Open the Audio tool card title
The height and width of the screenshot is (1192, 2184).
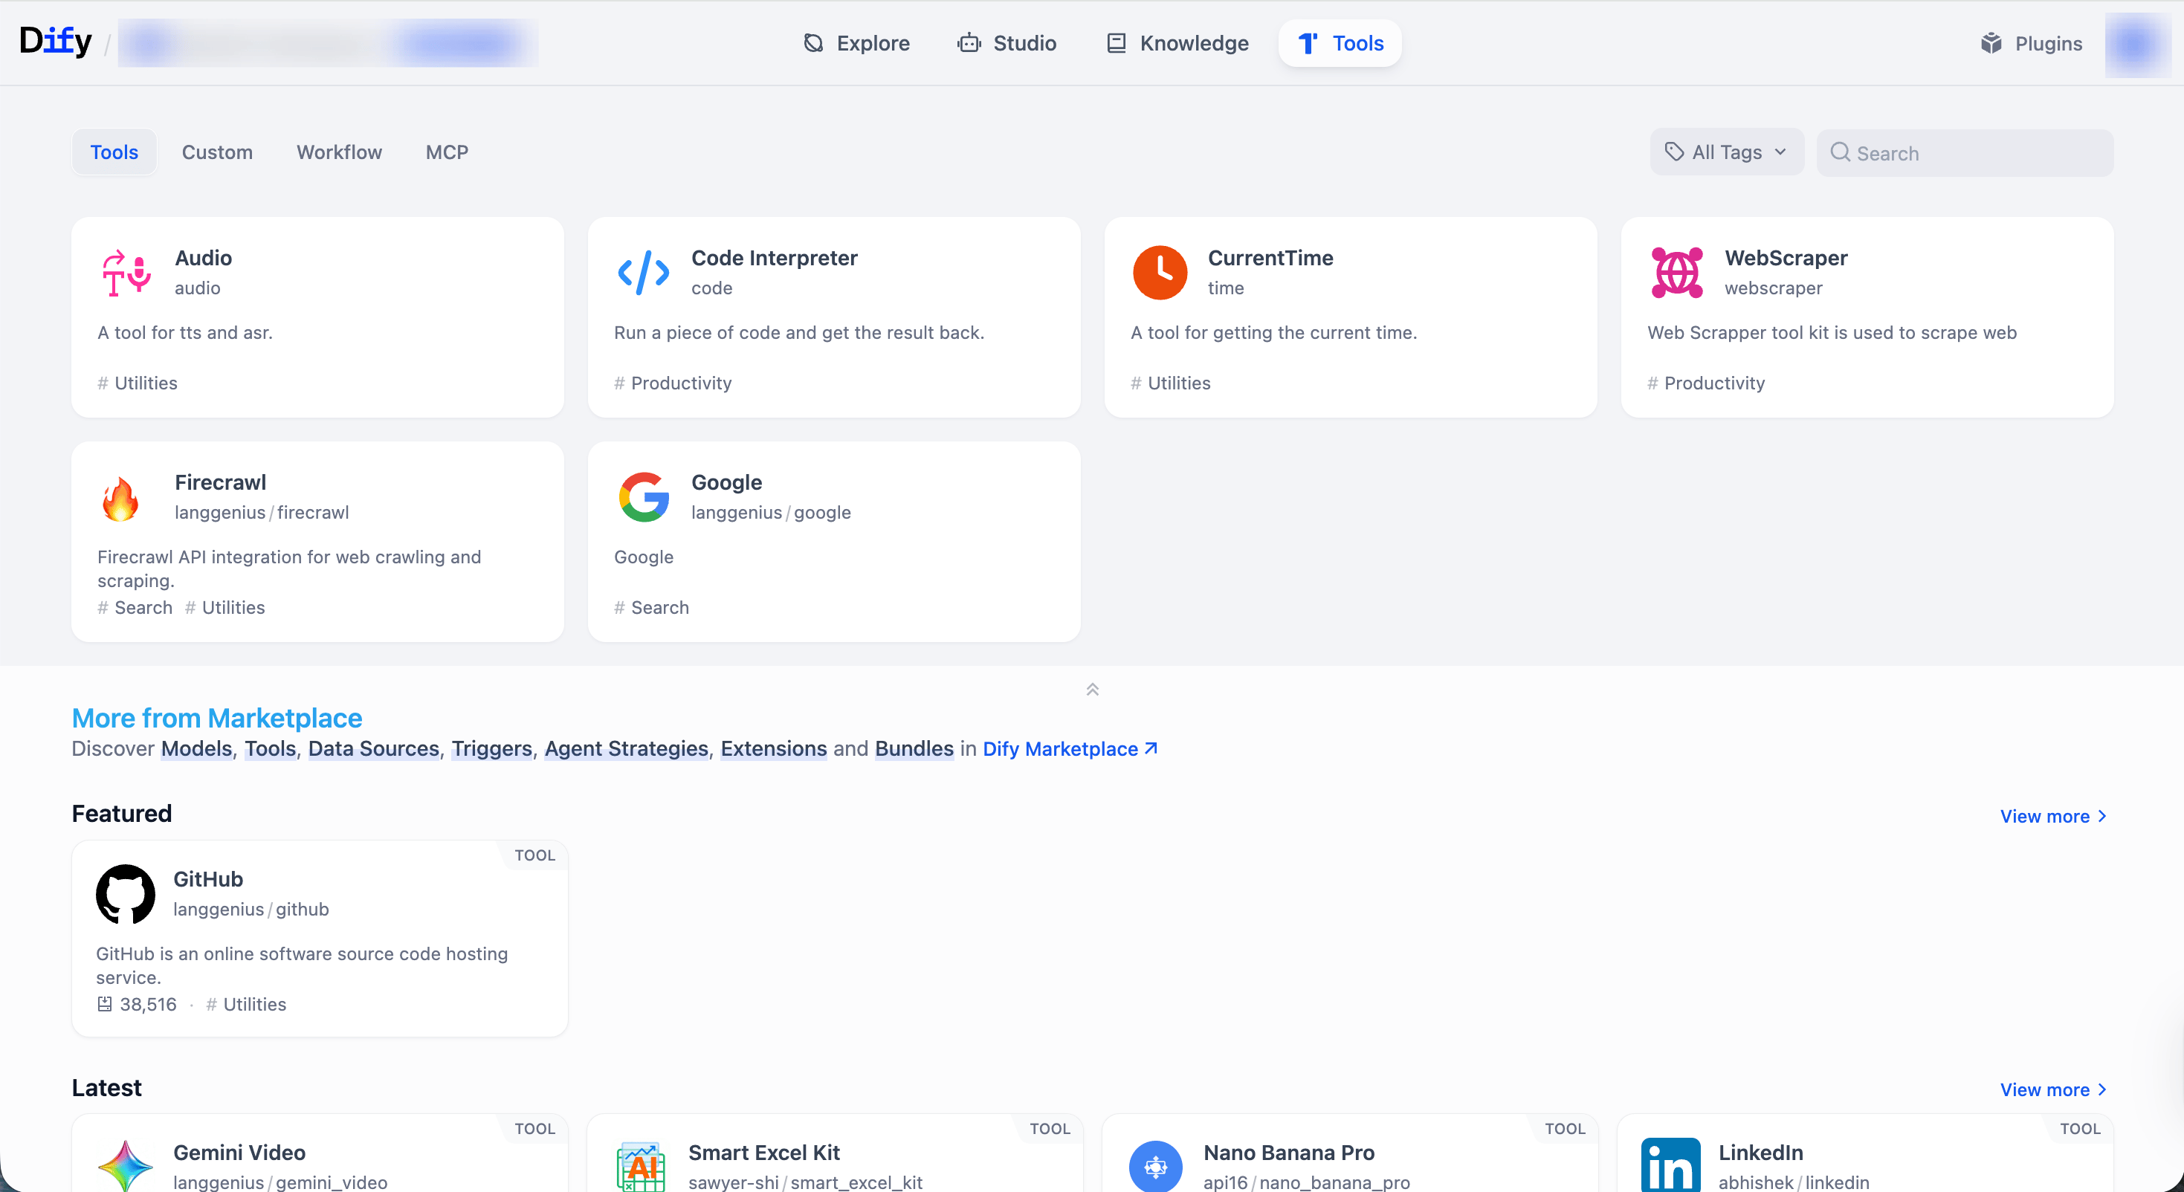(204, 258)
